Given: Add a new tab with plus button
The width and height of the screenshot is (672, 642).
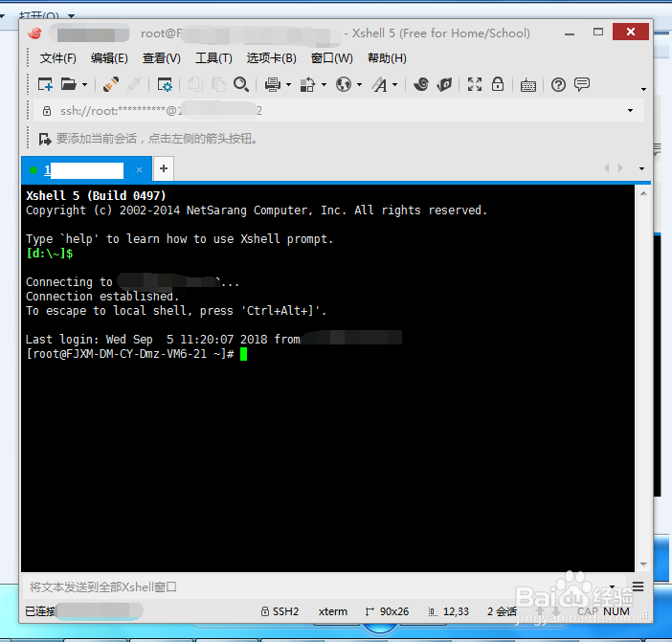Looking at the screenshot, I should (164, 168).
